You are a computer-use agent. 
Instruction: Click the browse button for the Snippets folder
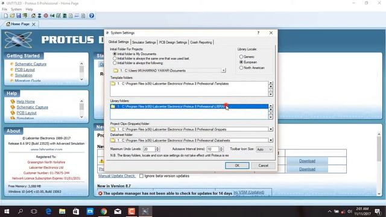[271, 129]
